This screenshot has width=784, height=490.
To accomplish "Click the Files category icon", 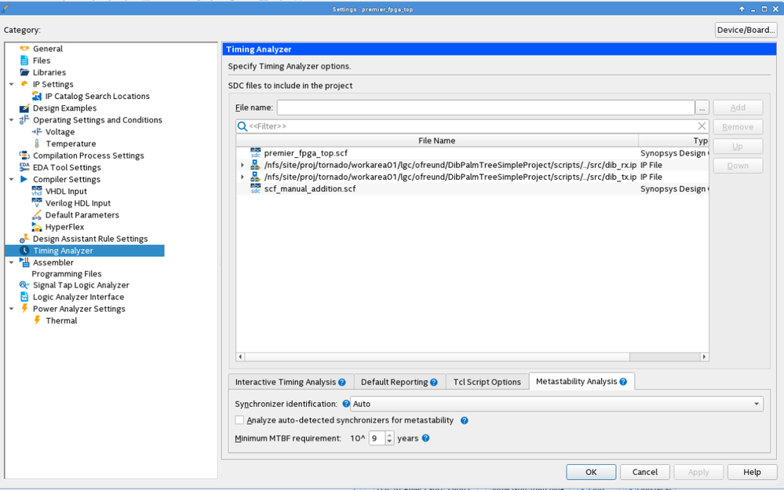I will pyautogui.click(x=24, y=60).
